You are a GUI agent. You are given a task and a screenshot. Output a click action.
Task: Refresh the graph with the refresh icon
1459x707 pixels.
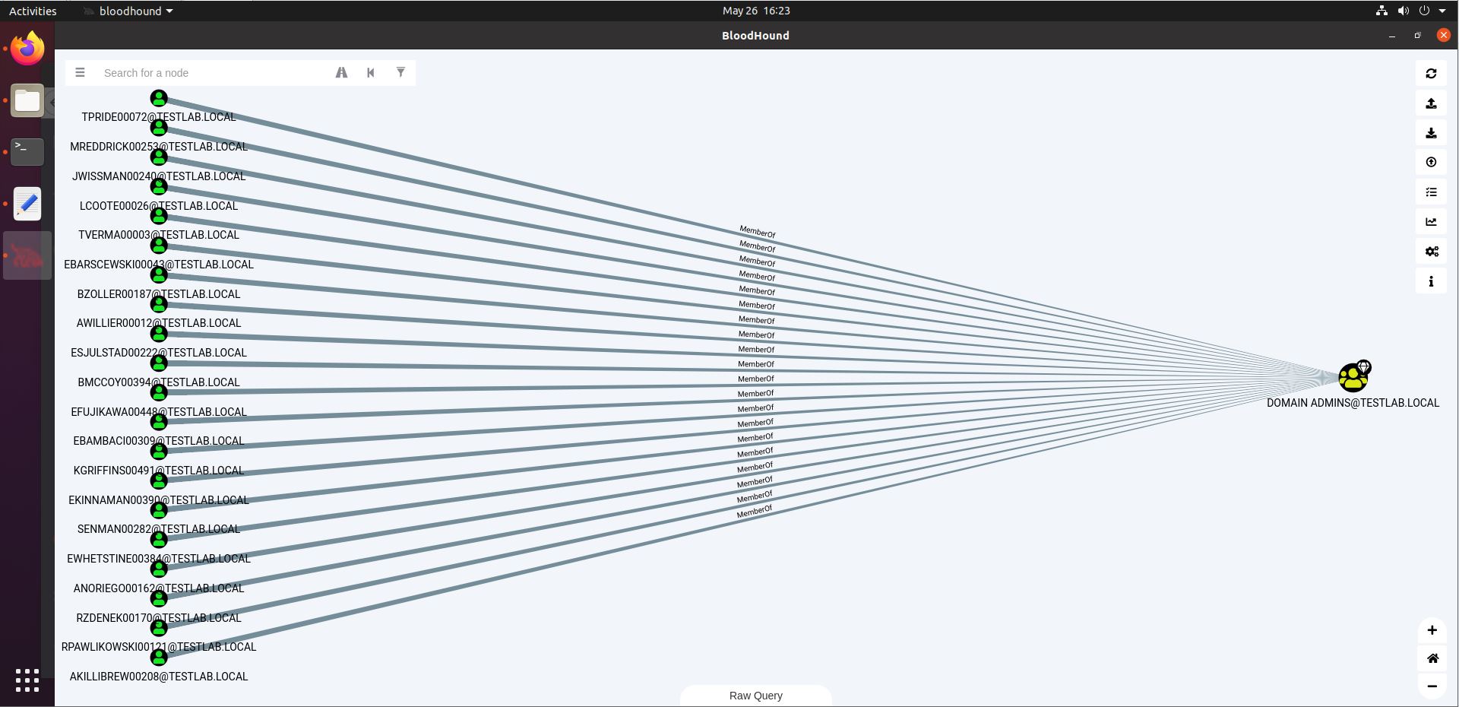1431,74
